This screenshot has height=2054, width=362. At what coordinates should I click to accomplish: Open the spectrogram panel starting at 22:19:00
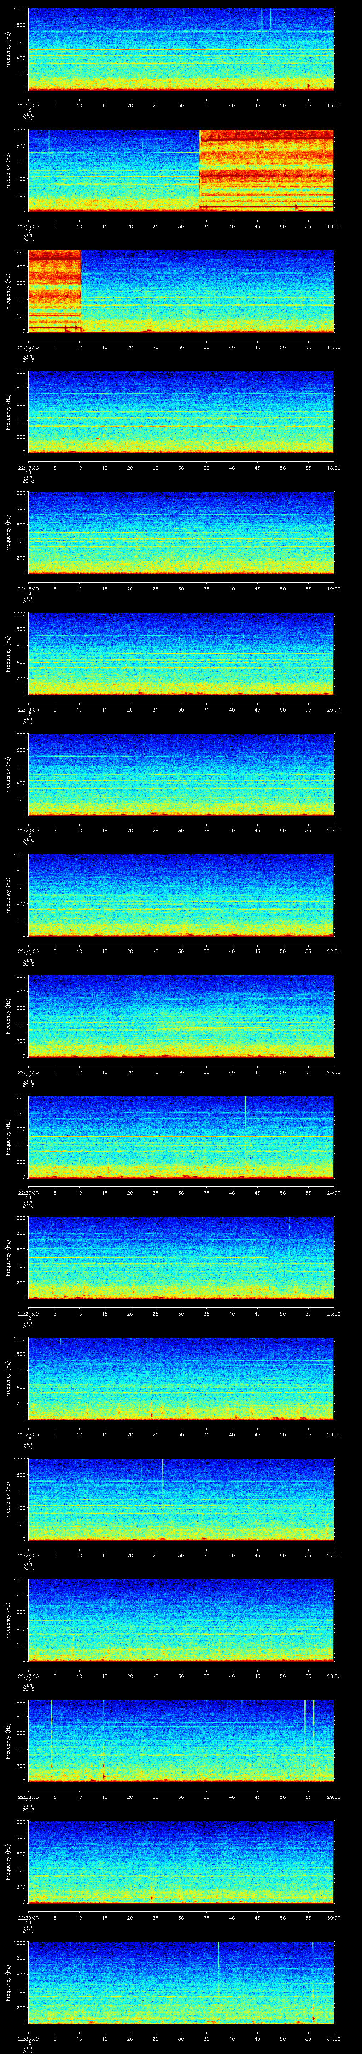181,654
